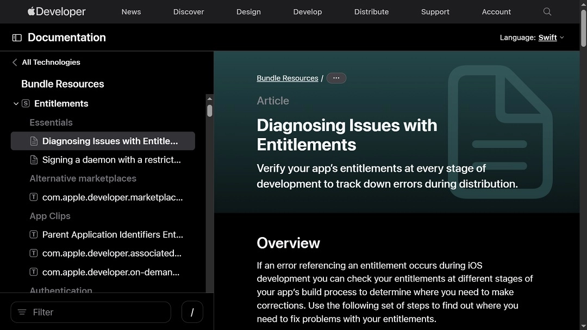Open the Distribute menu
587x330 pixels.
pyautogui.click(x=371, y=11)
